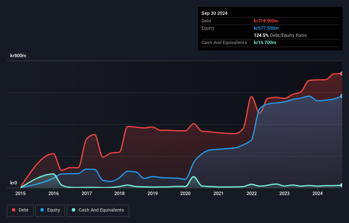Click the Equity row label in tooltip
Screen dimensions: 349x223
click(208, 28)
